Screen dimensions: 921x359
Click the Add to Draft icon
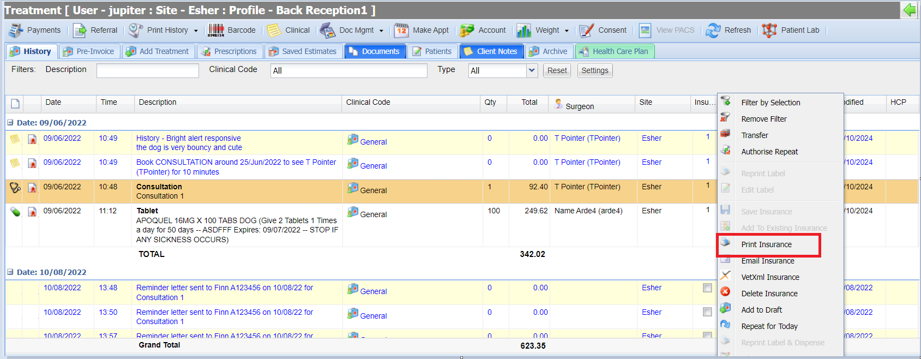725,308
